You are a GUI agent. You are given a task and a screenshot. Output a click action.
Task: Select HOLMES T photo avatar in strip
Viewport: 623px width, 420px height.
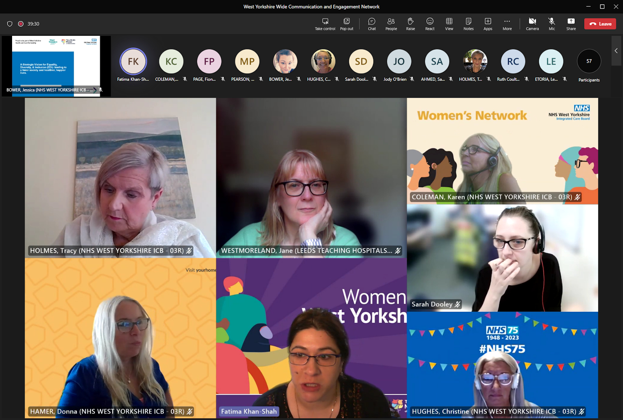pos(475,61)
